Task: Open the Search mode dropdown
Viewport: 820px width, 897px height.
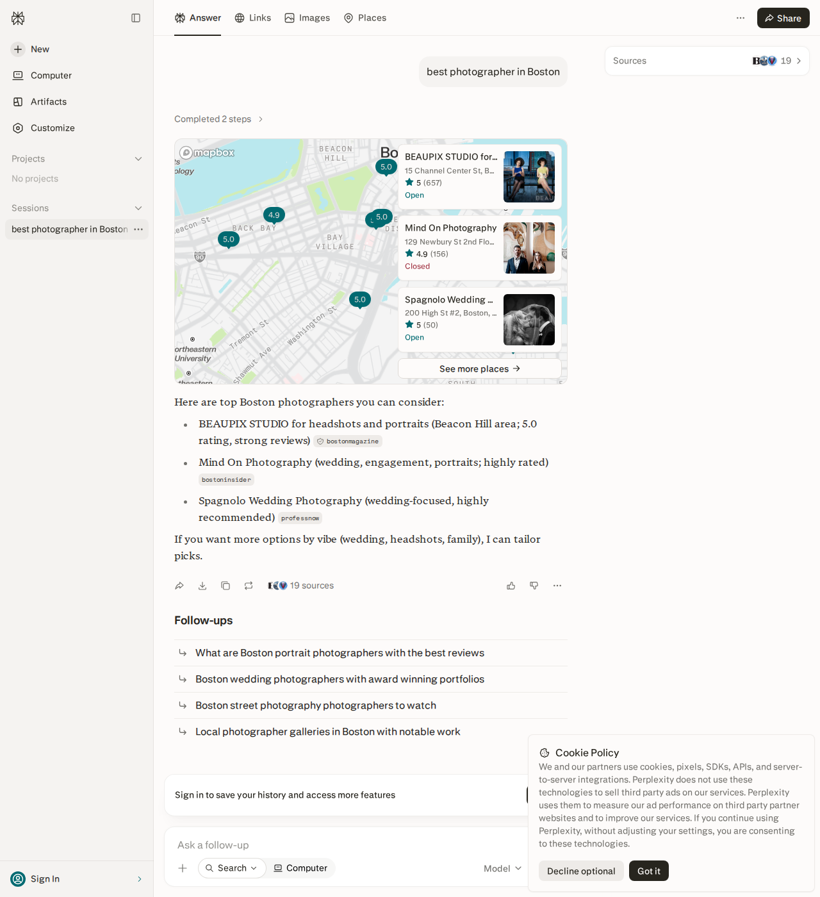Action: point(231,868)
